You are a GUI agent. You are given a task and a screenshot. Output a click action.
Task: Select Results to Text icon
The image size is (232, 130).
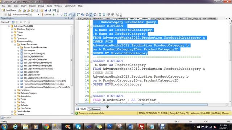[x=87, y=14]
